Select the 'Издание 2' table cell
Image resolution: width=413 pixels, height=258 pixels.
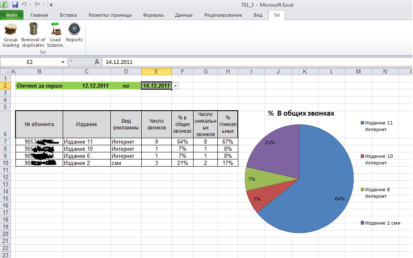(87, 163)
